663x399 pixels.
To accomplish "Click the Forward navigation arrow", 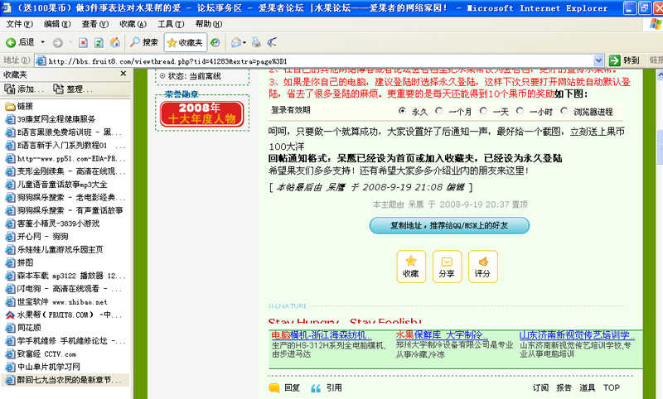I will [58, 43].
